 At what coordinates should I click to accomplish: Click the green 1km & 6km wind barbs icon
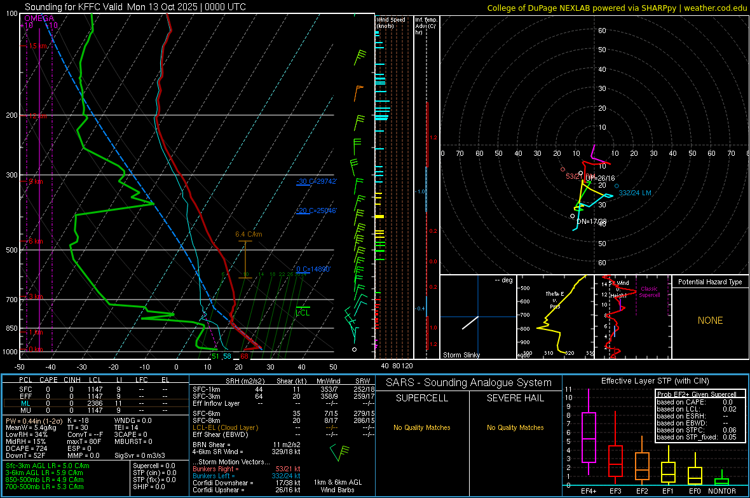coord(339,452)
